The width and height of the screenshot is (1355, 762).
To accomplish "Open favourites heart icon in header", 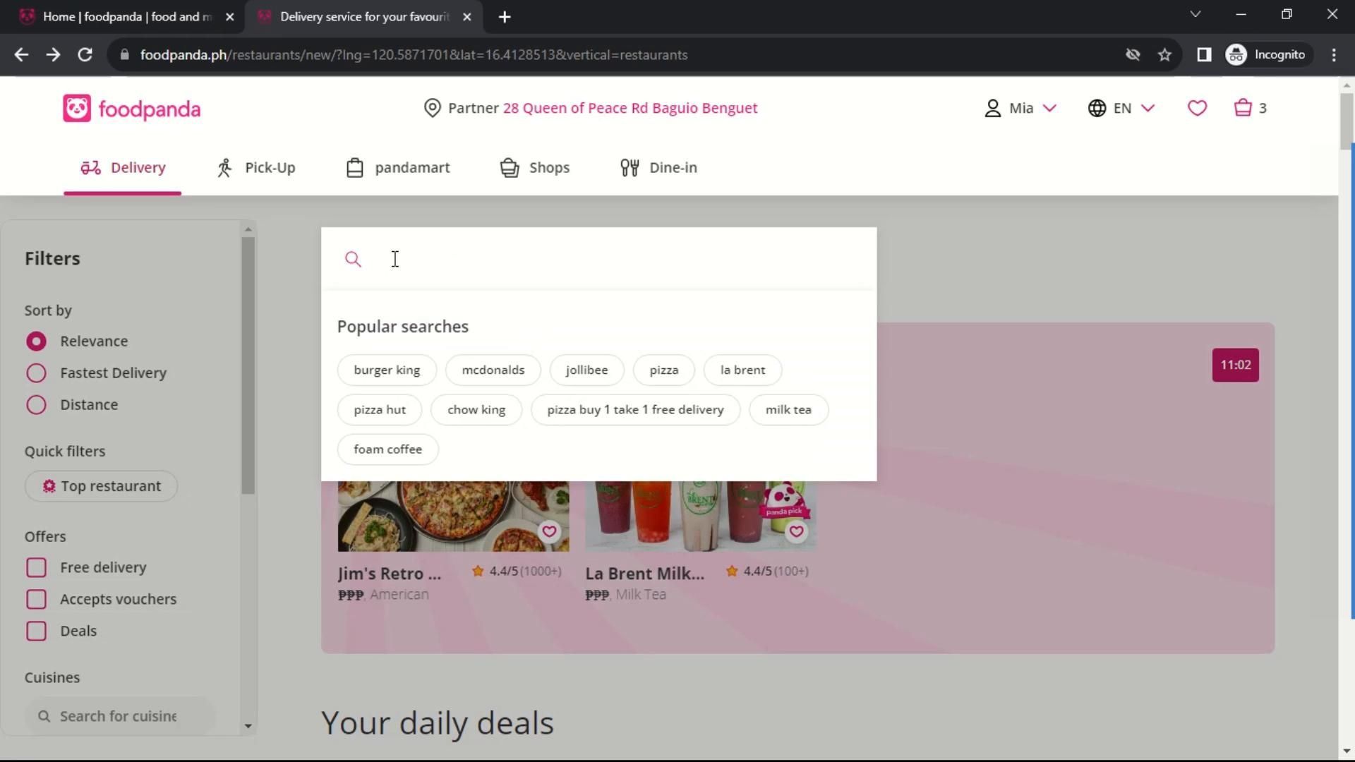I will pyautogui.click(x=1197, y=108).
